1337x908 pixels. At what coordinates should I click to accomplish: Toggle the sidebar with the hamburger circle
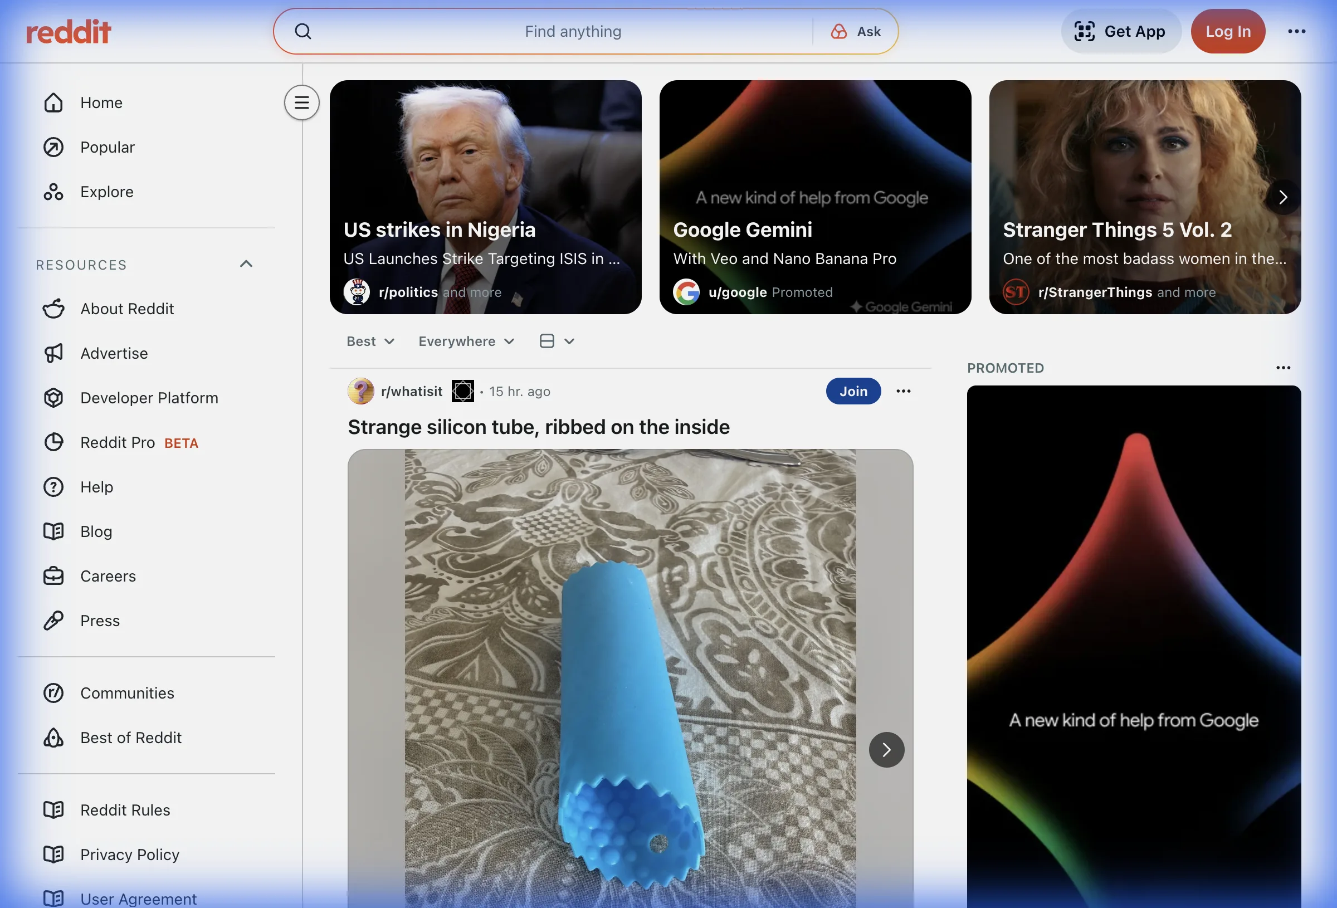[301, 102]
